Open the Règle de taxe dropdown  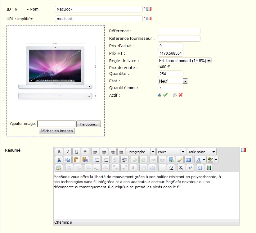pos(185,61)
